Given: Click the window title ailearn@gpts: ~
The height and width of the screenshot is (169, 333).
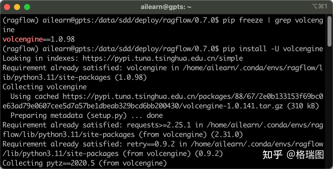Looking at the screenshot, I should [x=166, y=7].
